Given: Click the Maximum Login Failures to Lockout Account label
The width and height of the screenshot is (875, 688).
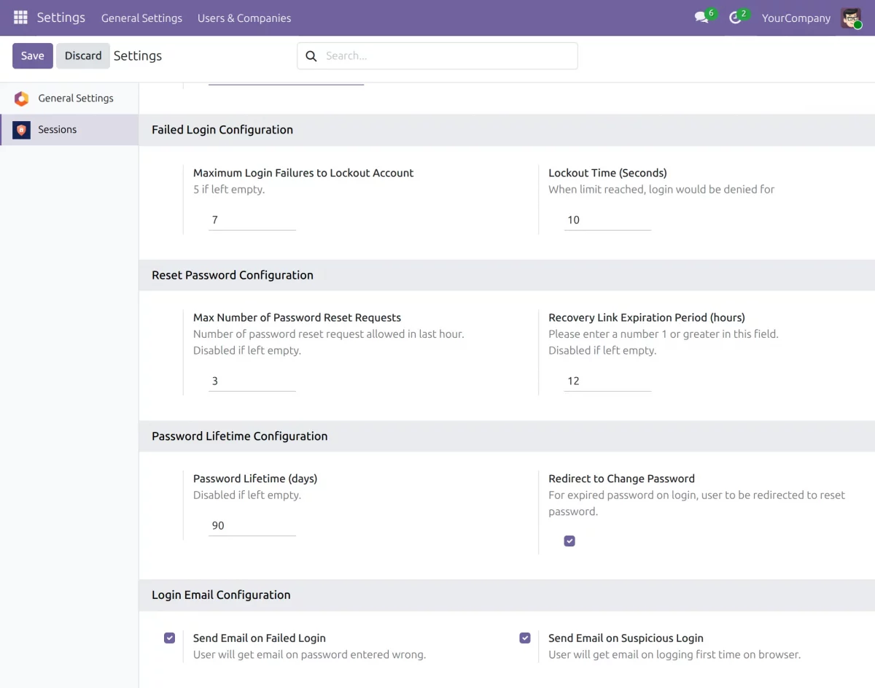Looking at the screenshot, I should (x=303, y=173).
